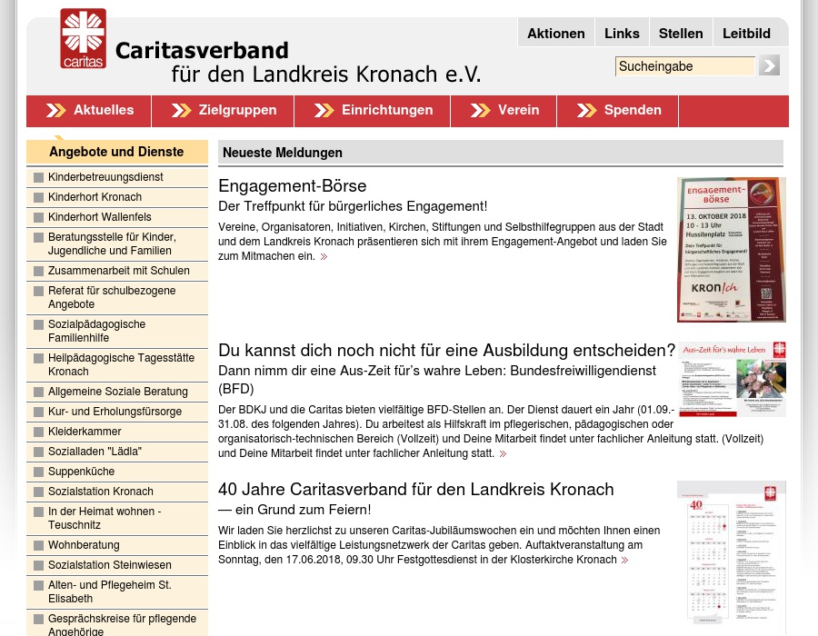Click the double-arrow icon after the BFD article text
Image resolution: width=818 pixels, height=636 pixels.
coord(503,453)
